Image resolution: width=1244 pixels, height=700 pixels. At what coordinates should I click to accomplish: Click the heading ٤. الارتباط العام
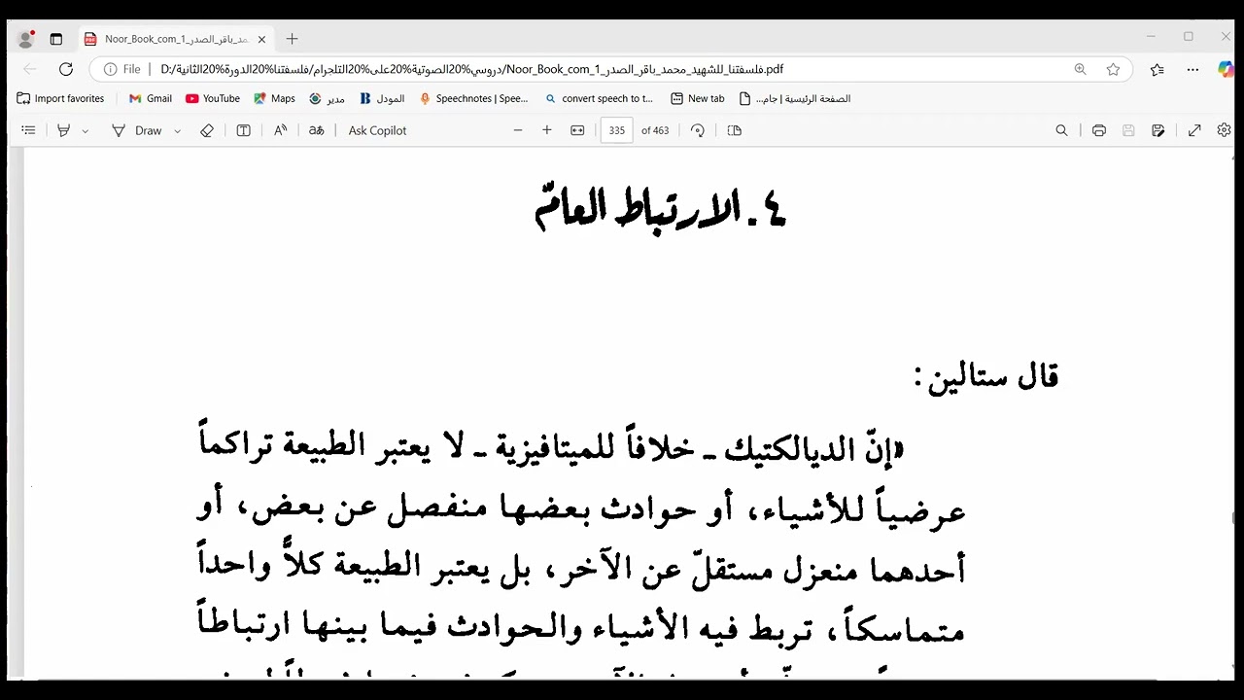click(x=660, y=209)
